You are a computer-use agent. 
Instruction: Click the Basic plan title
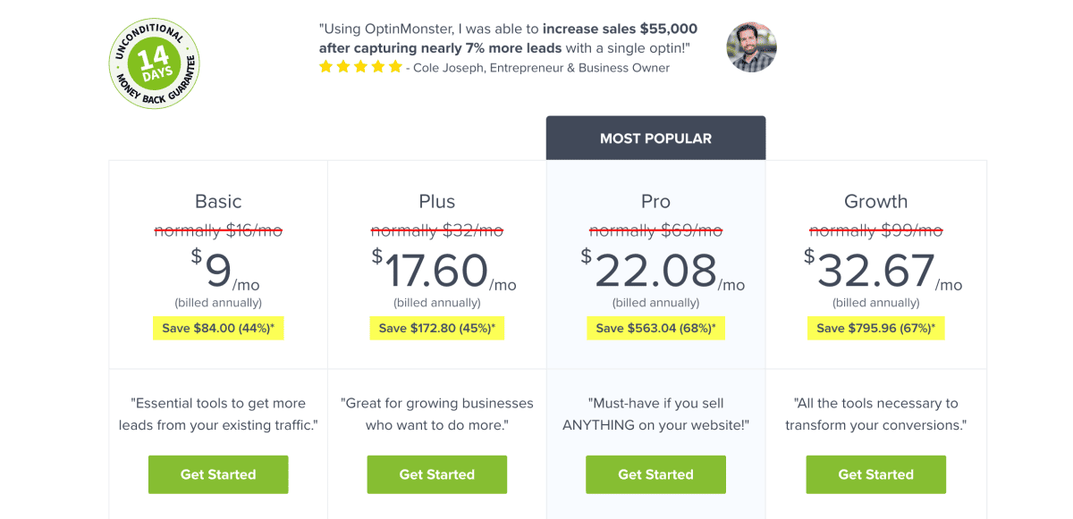218,202
